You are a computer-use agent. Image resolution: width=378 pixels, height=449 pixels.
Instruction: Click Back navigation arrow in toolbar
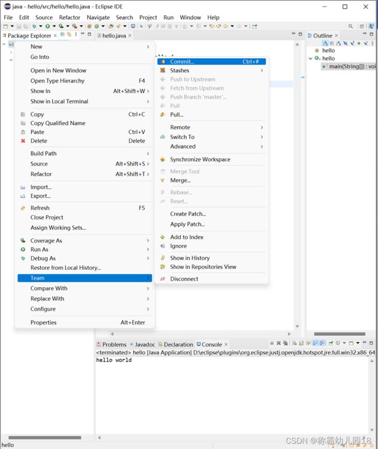point(226,26)
